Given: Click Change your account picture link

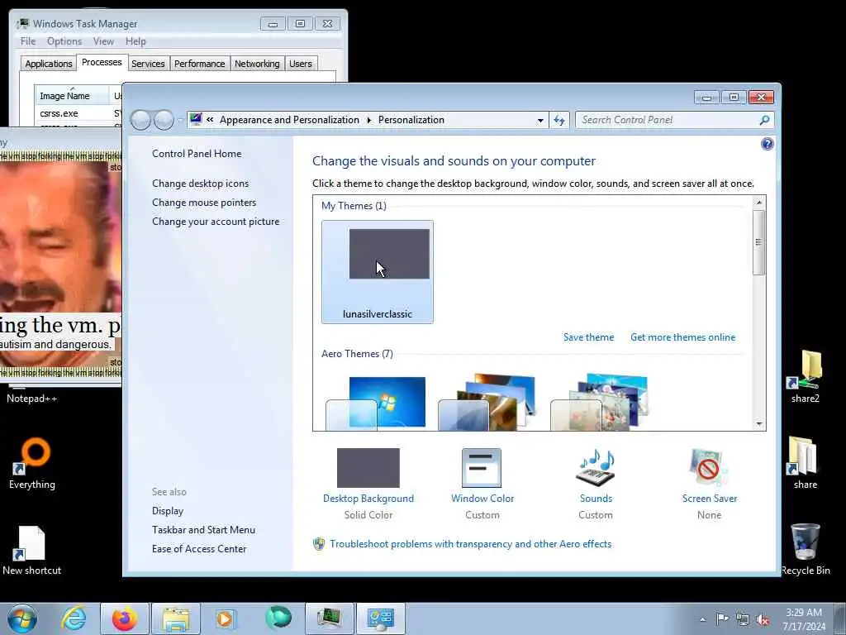Looking at the screenshot, I should coord(216,222).
